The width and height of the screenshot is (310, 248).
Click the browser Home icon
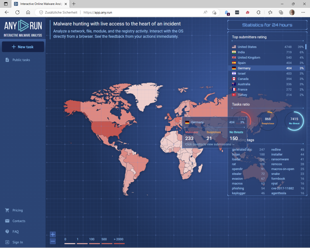point(28,12)
